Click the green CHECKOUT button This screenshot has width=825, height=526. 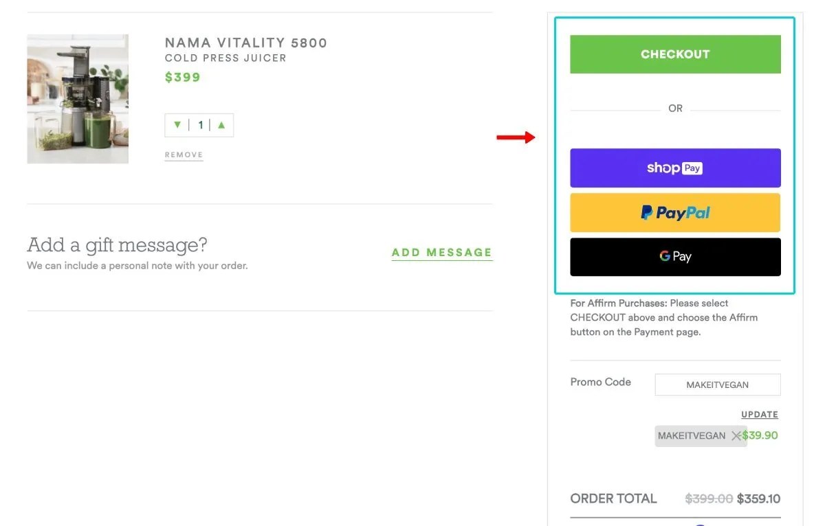pos(675,54)
